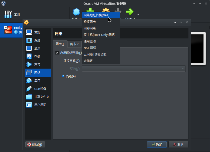Select the 网络 (Network) settings category
The image size is (210, 152).
pyautogui.click(x=38, y=73)
